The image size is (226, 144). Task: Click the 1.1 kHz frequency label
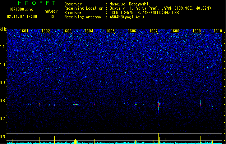(3, 47)
